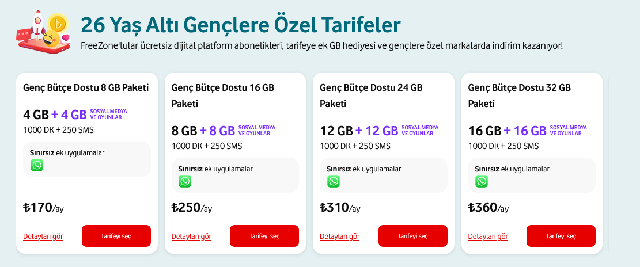Click the Genç Bütçe Dostu 24 GB Paketi title
This screenshot has width=640, height=267.
tap(371, 96)
